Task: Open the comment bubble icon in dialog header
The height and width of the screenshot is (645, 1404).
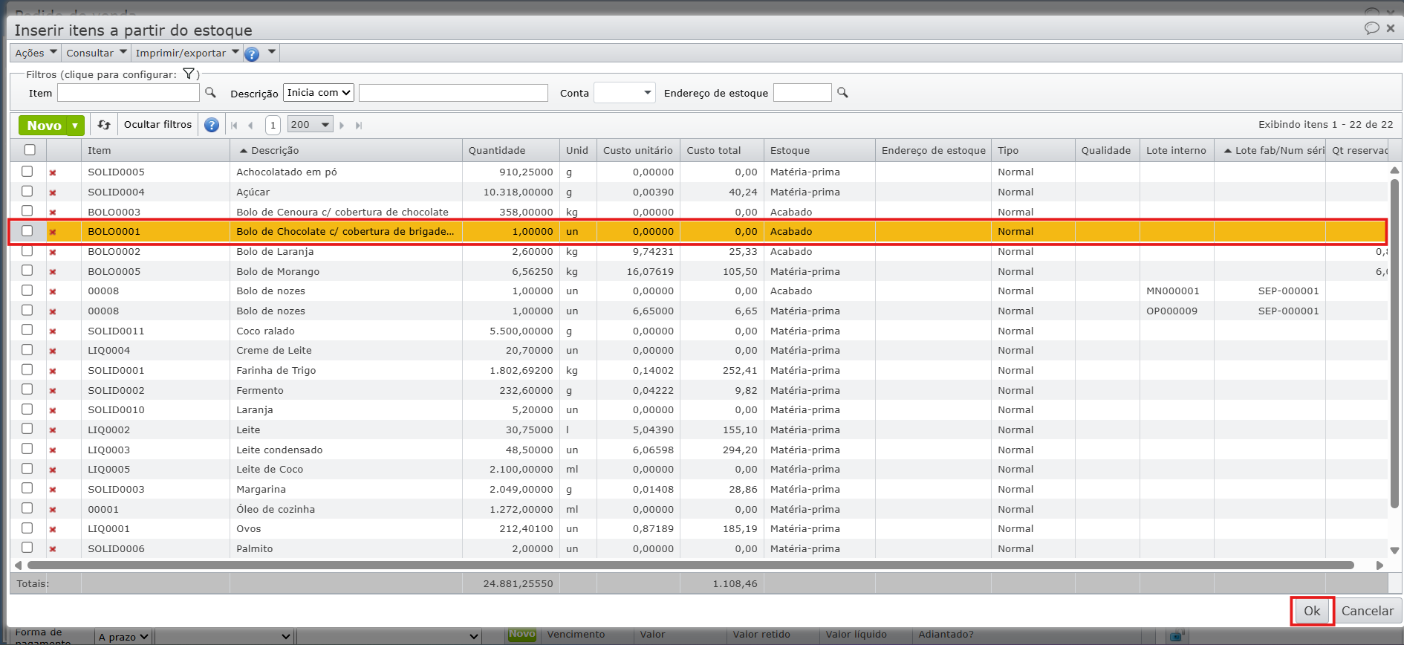Action: 1371,28
